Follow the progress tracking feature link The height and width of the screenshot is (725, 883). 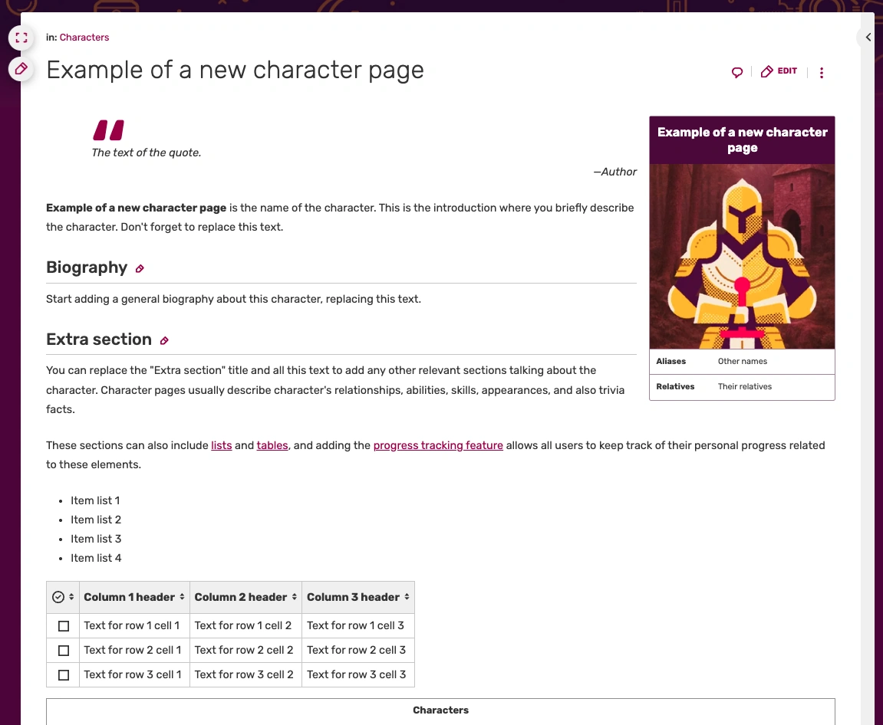(438, 445)
